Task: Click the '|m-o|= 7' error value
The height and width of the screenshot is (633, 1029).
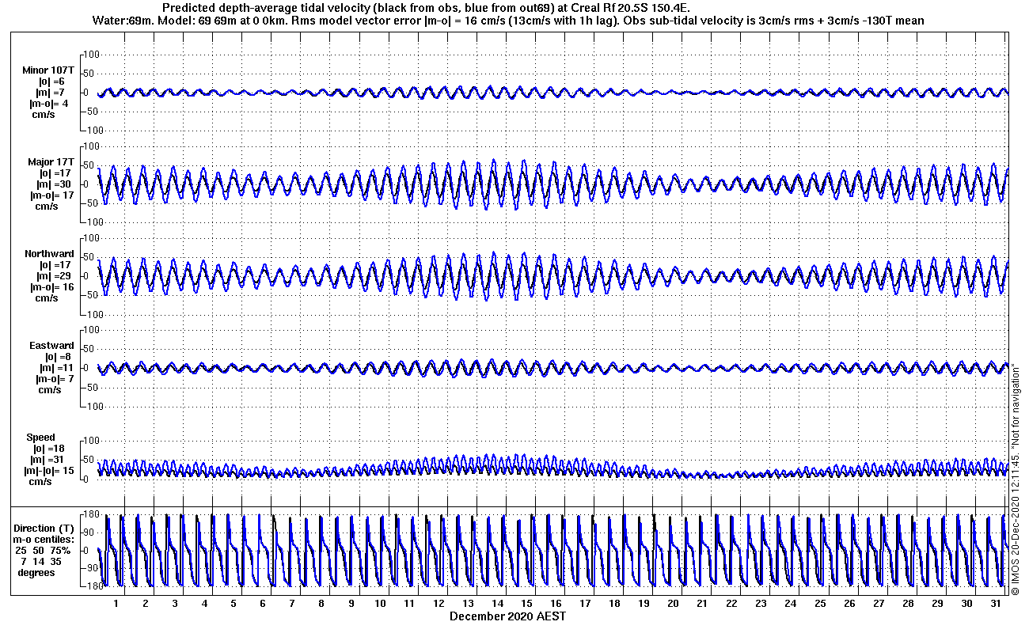Action: pos(55,379)
